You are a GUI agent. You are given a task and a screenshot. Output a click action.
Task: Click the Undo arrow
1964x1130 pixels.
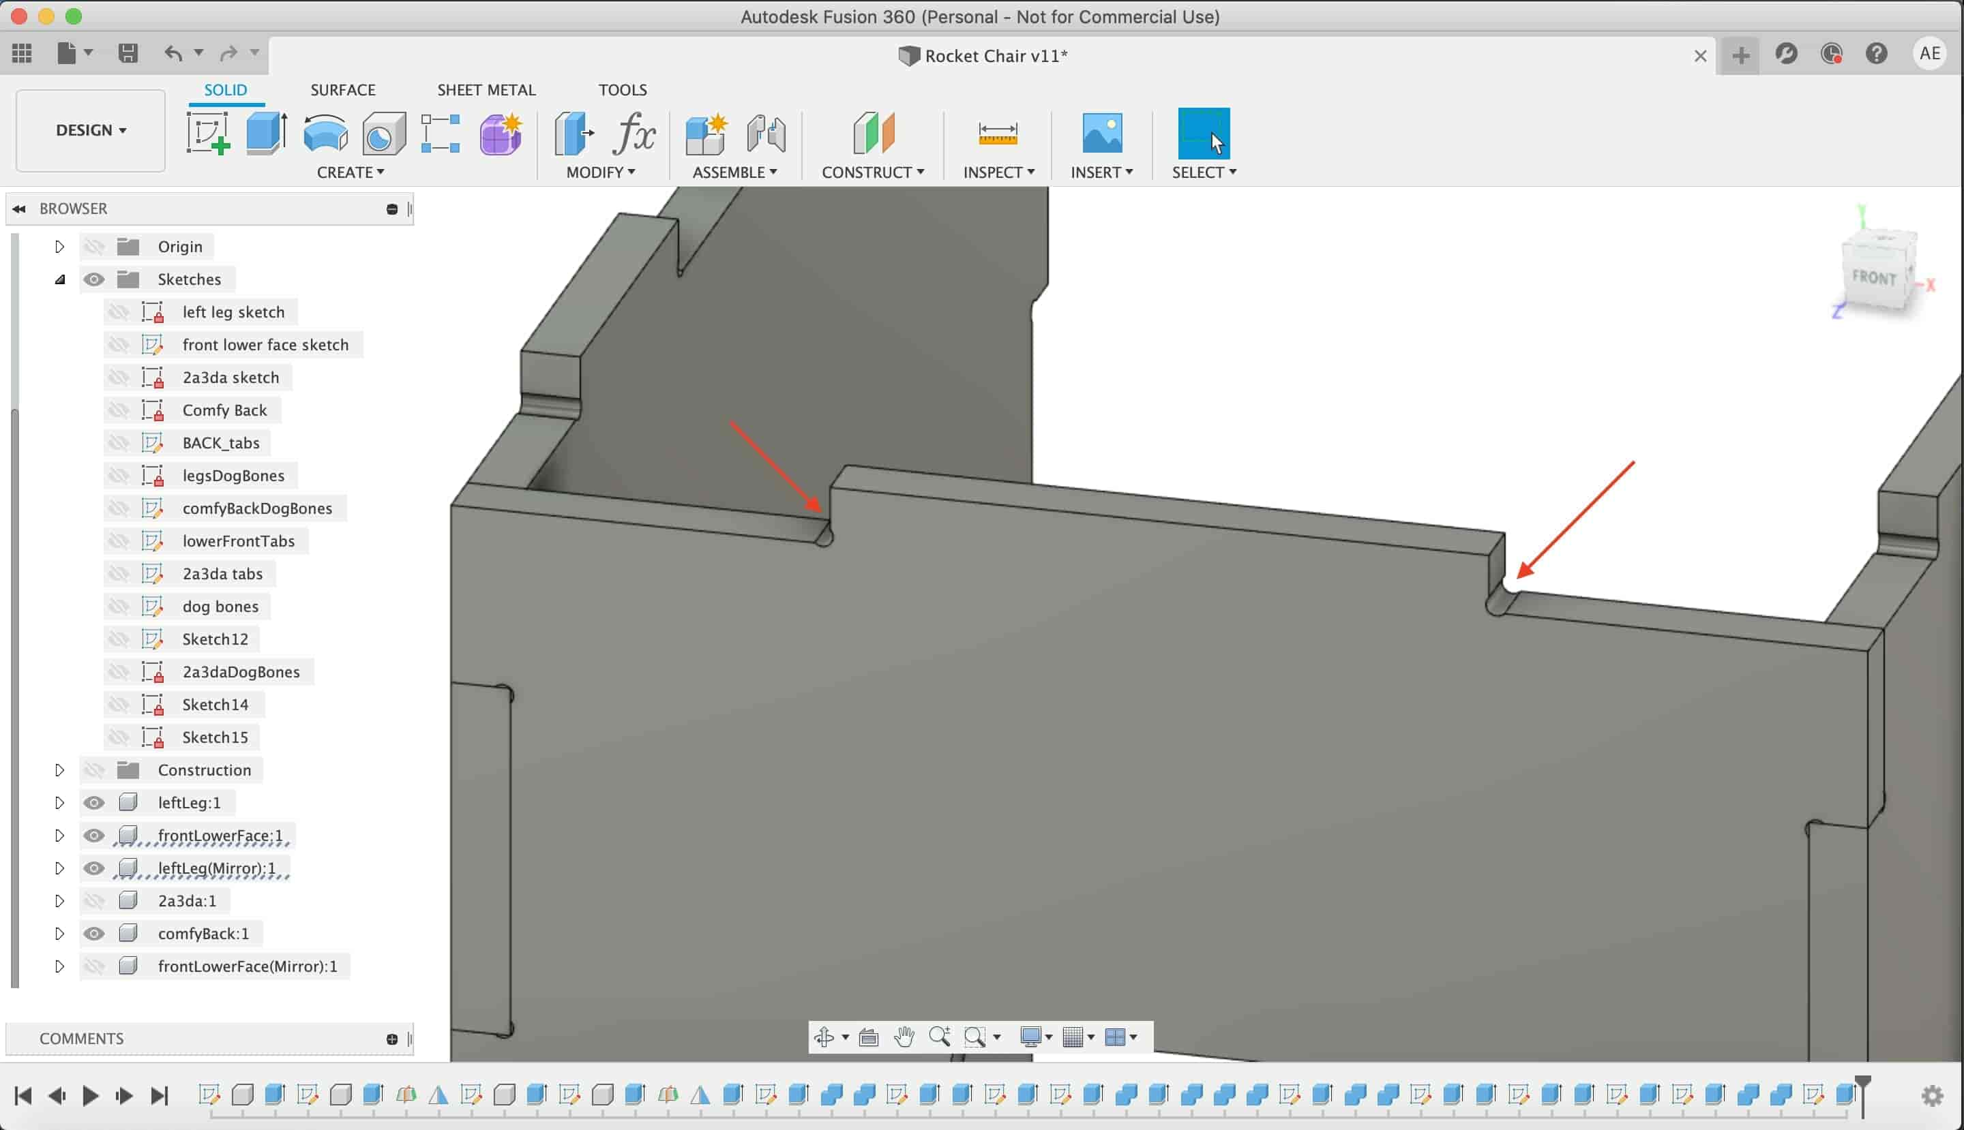173,52
